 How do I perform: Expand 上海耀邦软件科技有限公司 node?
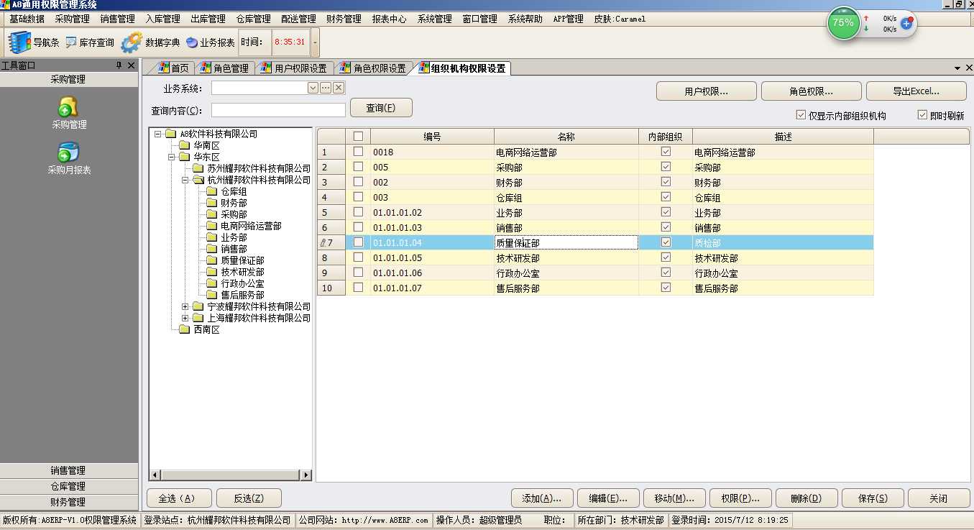point(185,318)
